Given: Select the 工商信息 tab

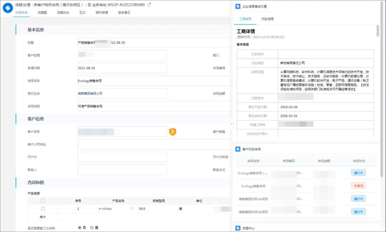Looking at the screenshot, I should [245, 19].
